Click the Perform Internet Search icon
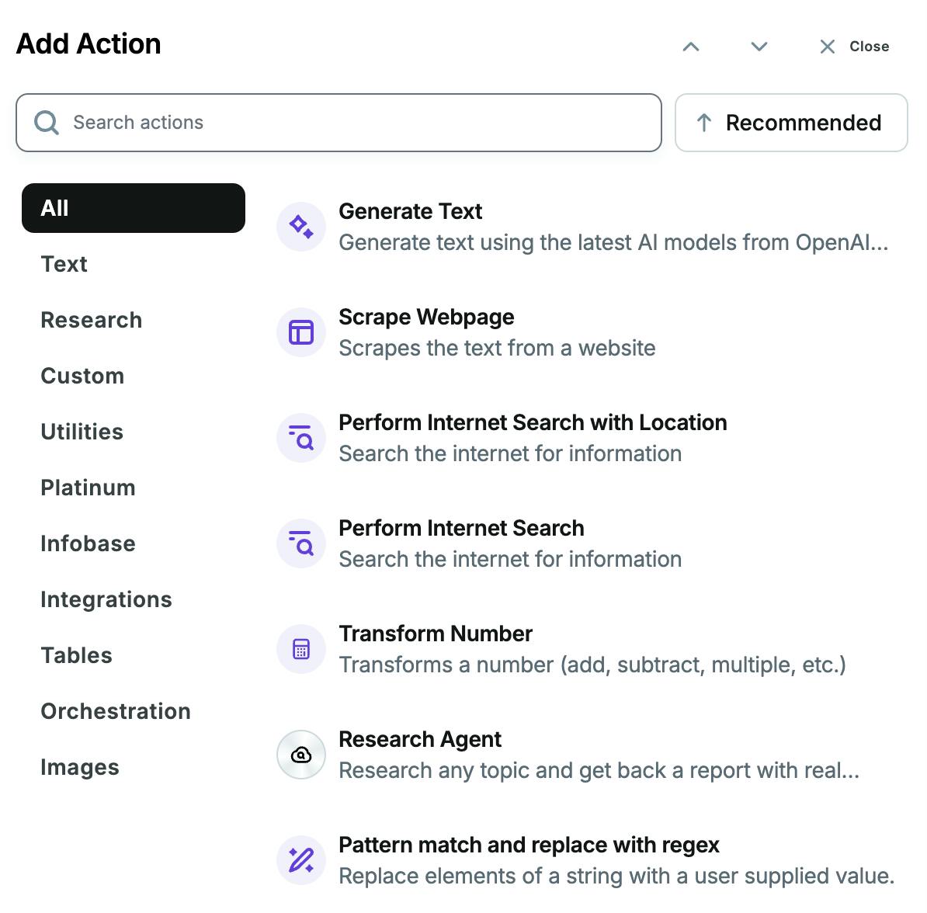This screenshot has width=927, height=913. click(301, 543)
